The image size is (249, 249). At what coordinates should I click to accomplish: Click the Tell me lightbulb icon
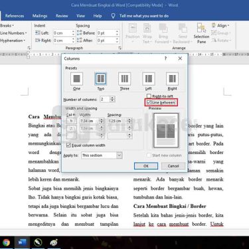[113, 16]
